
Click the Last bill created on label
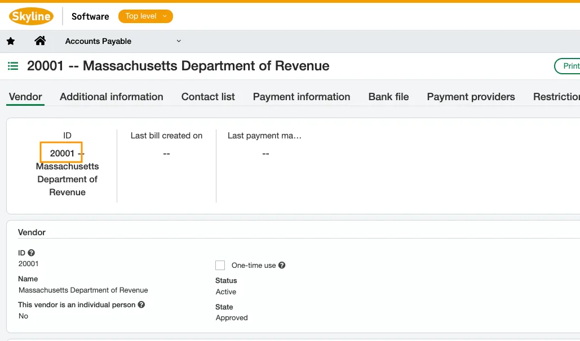[x=166, y=136]
